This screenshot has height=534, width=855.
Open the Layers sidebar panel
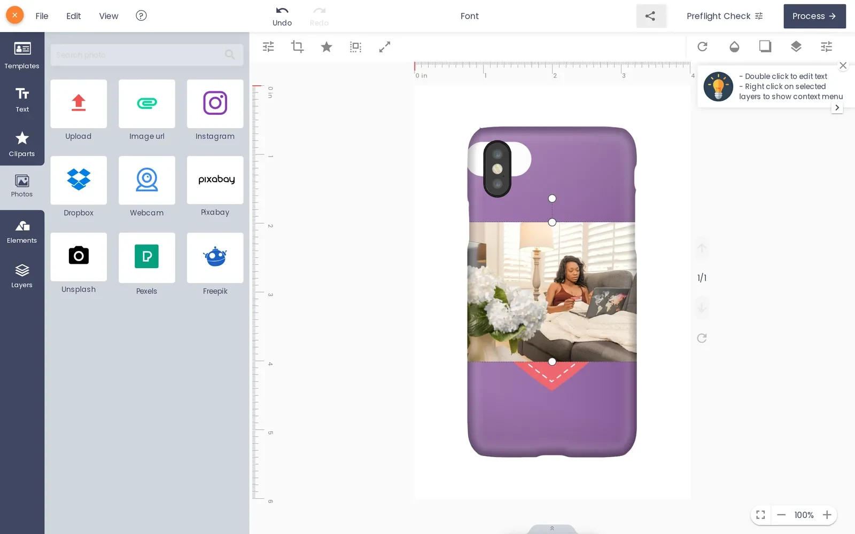[22, 276]
